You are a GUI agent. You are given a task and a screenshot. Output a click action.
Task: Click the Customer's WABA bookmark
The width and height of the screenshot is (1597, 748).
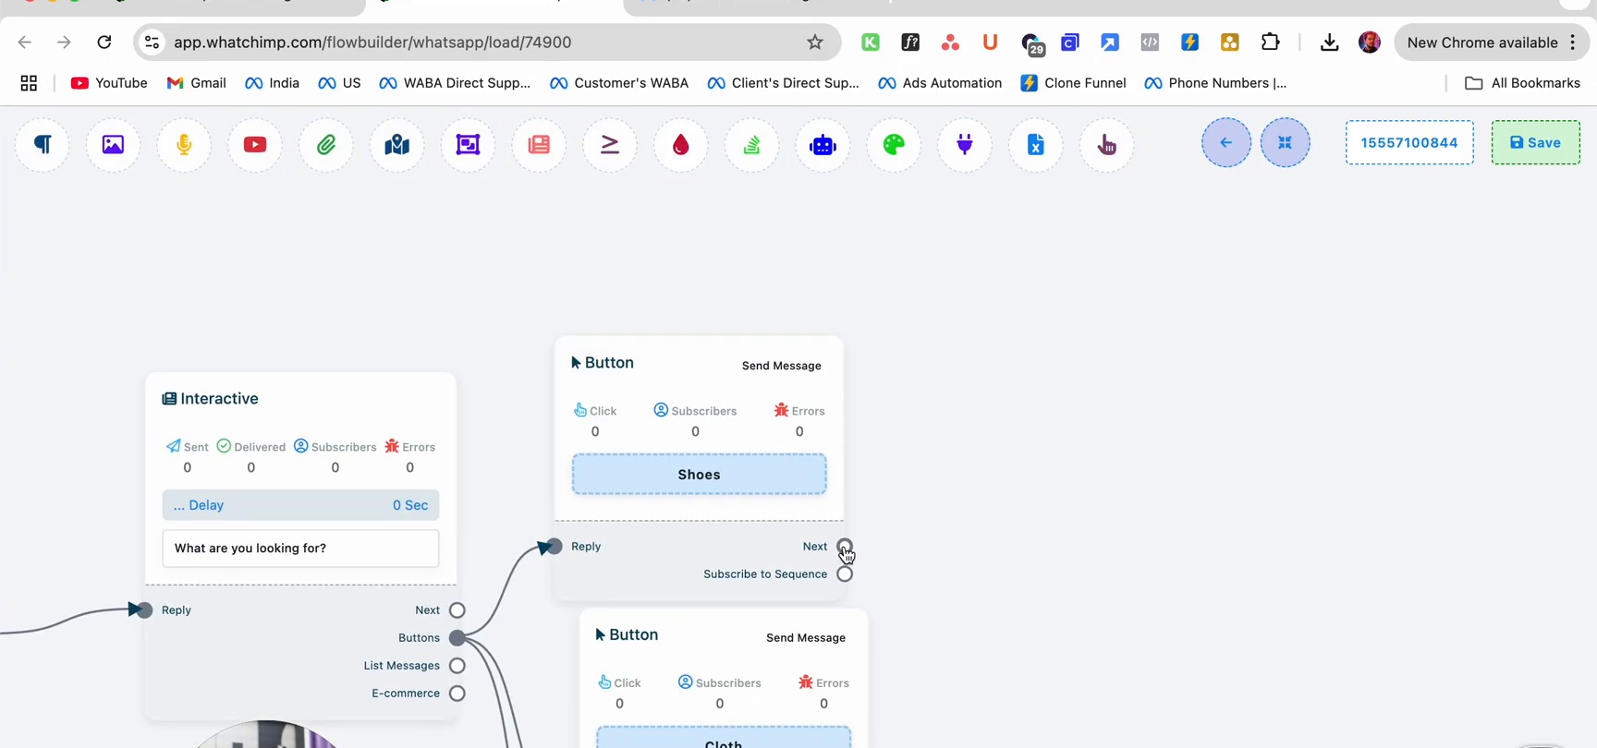pos(619,83)
